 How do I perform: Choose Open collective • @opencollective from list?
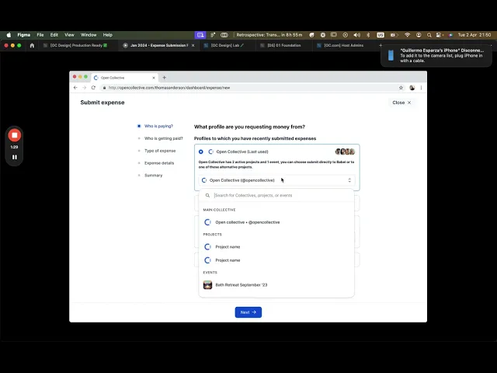[276, 222]
